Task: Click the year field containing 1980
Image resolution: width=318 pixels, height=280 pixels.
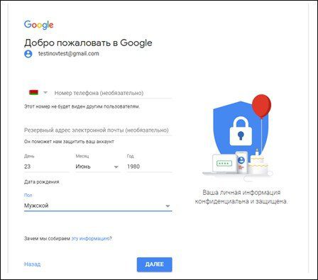Action: coord(149,167)
